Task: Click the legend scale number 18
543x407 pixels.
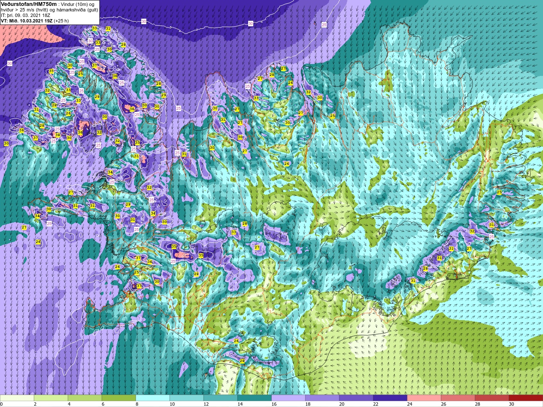Action: [308, 404]
